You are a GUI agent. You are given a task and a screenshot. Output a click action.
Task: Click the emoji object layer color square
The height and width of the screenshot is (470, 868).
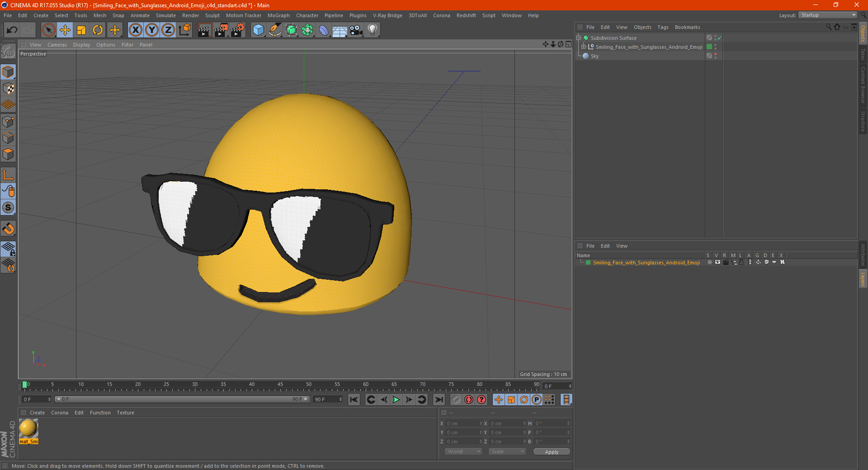709,47
